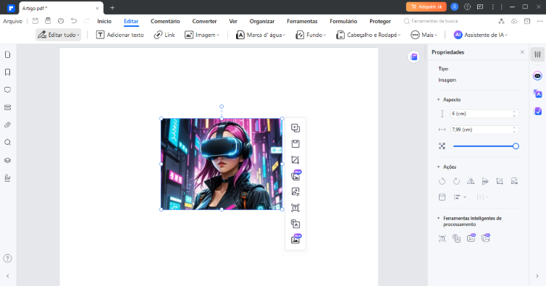Viewport: 546px width, 286px height.
Task: Open the Imagem dropdown in toolbar
Action: tap(202, 35)
